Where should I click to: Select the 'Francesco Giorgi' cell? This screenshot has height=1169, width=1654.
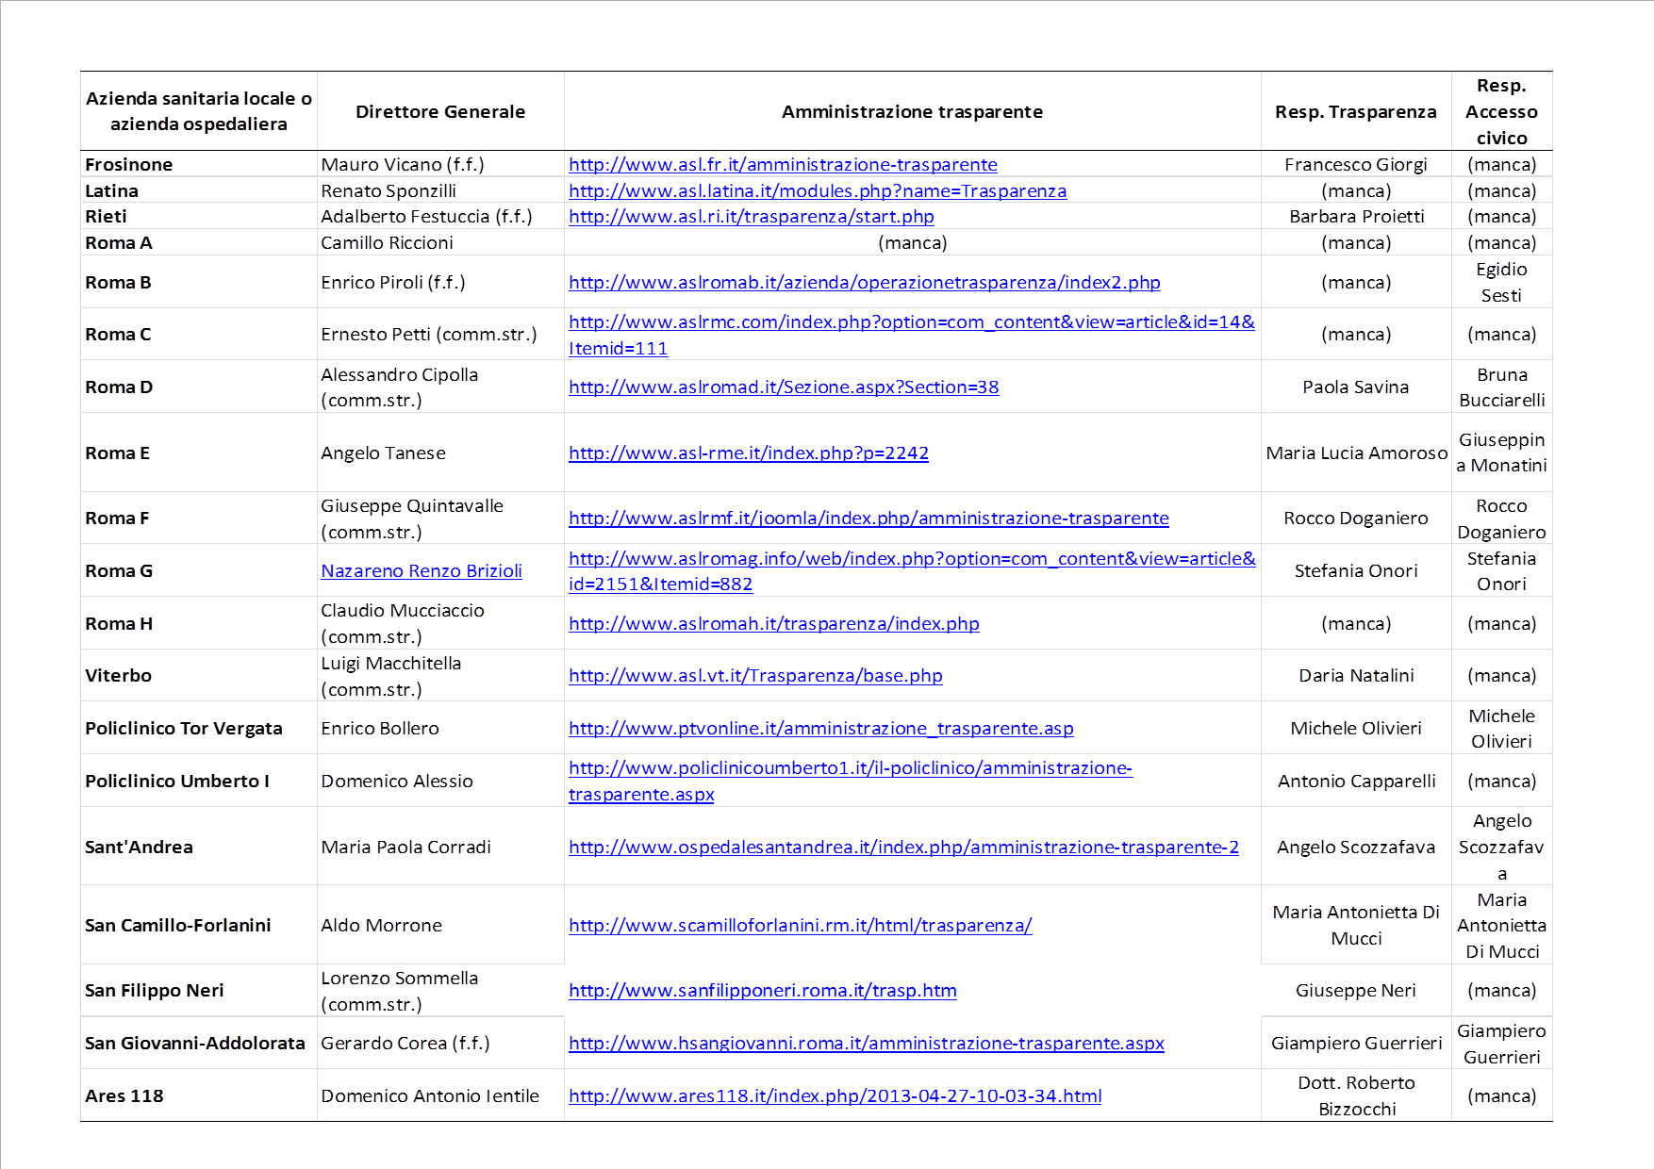1356,164
